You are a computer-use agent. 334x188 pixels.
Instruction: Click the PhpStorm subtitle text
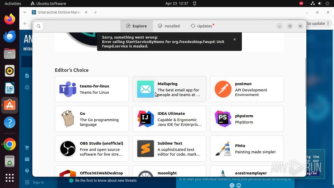(x=244, y=122)
